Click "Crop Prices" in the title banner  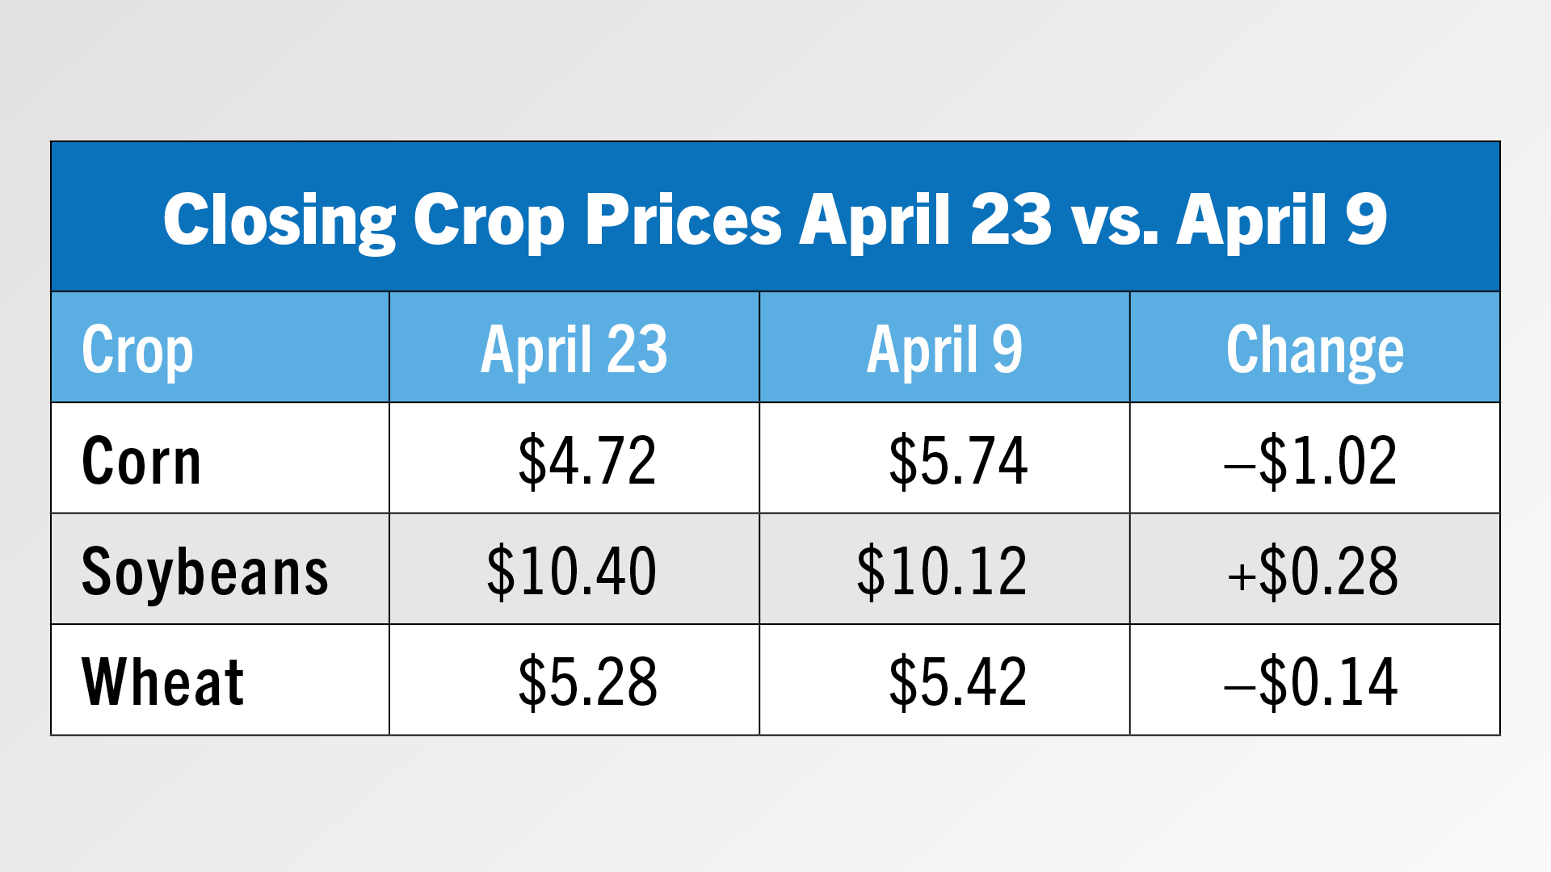[598, 220]
